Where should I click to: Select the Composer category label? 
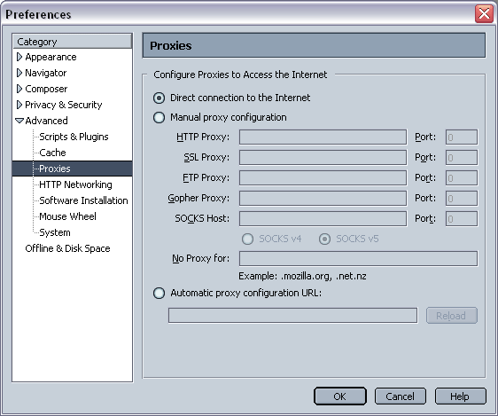[46, 89]
